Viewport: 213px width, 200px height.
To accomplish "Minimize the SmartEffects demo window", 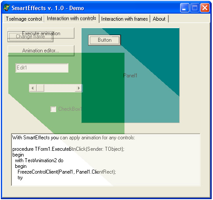I will [185, 8].
